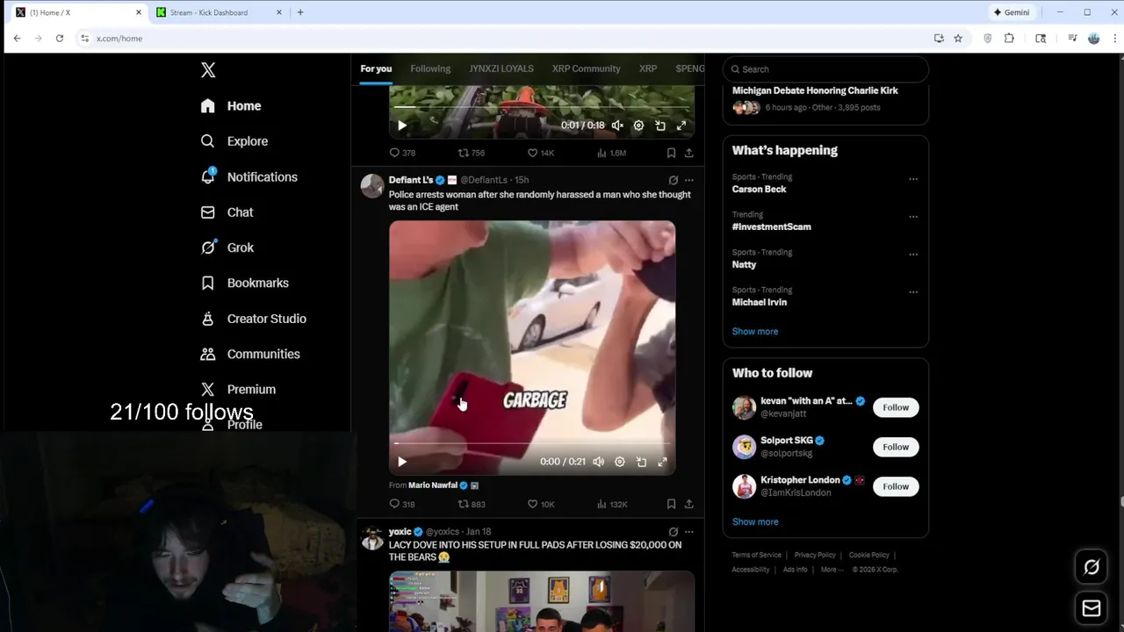This screenshot has height=632, width=1124.
Task: View analytics of 1.6M views post
Action: click(611, 153)
